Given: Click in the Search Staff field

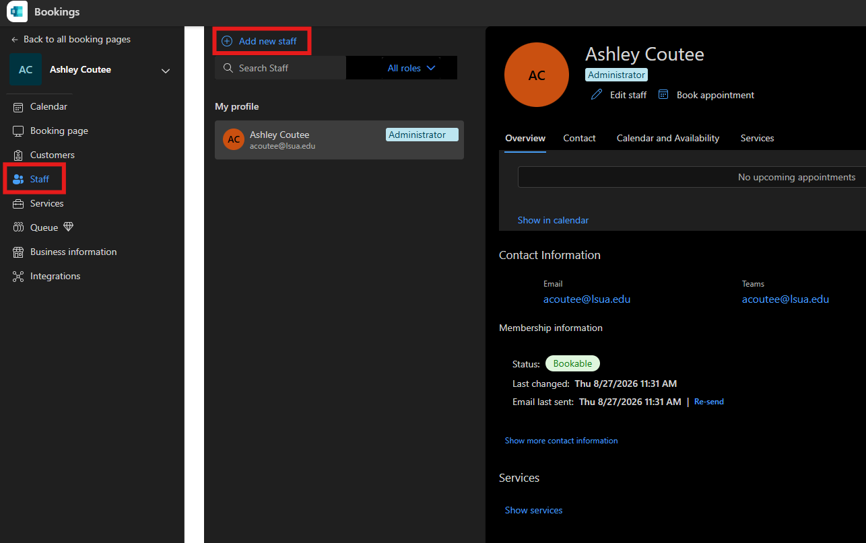Looking at the screenshot, I should coord(280,68).
